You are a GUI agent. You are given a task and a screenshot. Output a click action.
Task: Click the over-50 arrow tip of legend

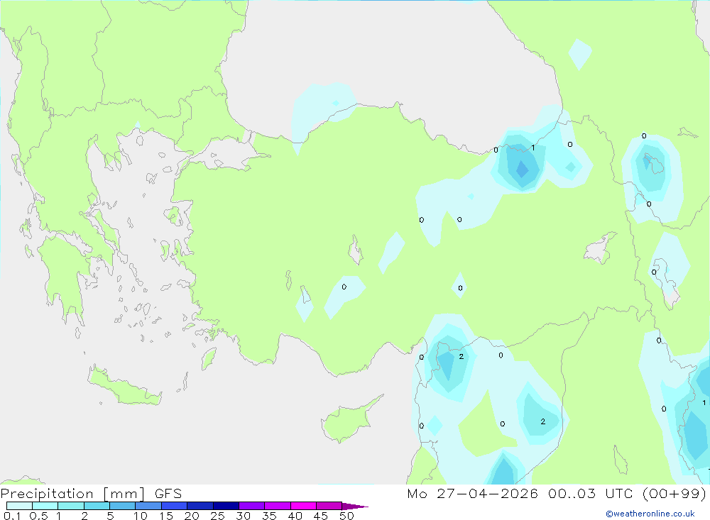(x=355, y=506)
